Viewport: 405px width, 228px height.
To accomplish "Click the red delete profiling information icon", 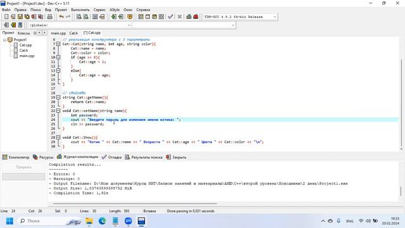I will point(196,17).
